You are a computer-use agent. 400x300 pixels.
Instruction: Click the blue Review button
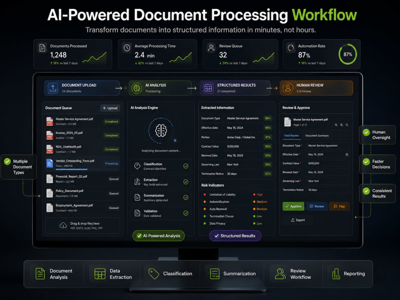coord(317,206)
